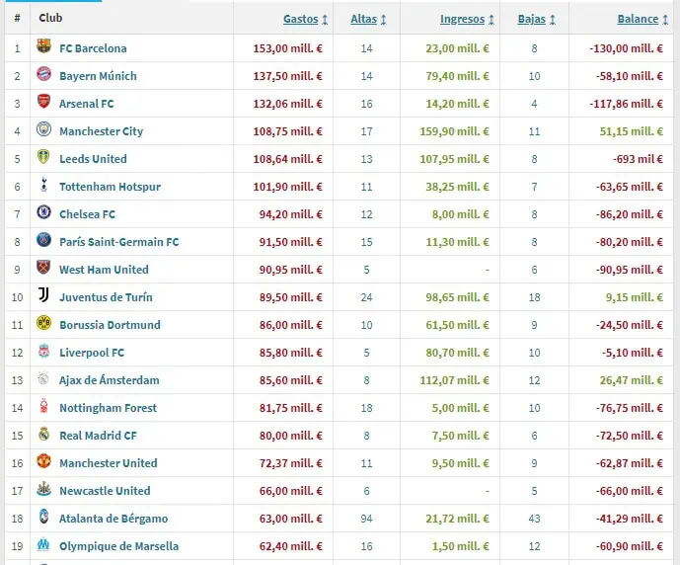Click the Tottenham Hotspur crest icon
Screen dimensions: 680x565
click(x=43, y=185)
